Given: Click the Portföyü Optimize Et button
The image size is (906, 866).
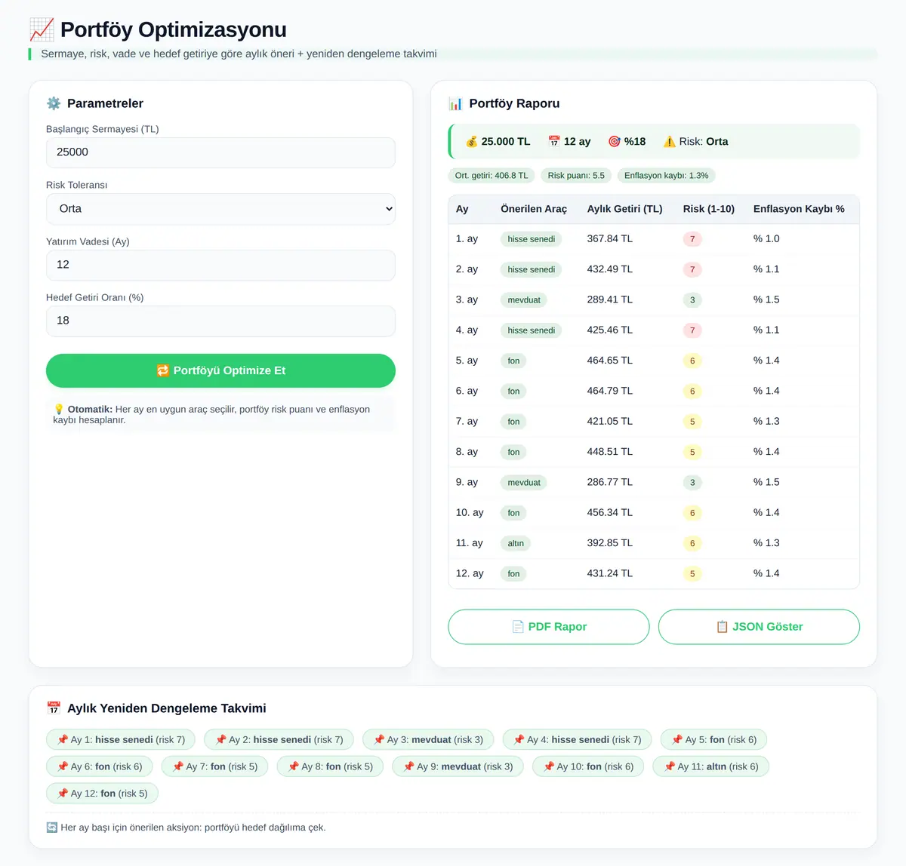Looking at the screenshot, I should (220, 370).
